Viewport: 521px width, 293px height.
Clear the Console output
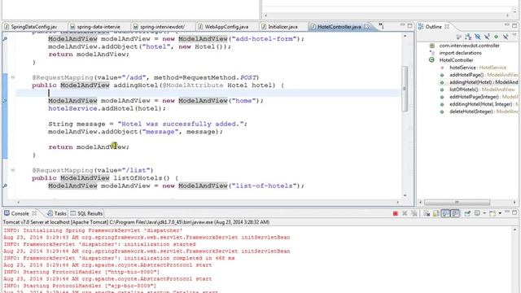pos(427,213)
